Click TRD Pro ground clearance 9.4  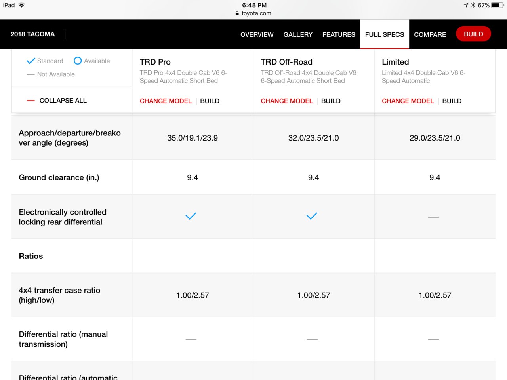pyautogui.click(x=193, y=178)
